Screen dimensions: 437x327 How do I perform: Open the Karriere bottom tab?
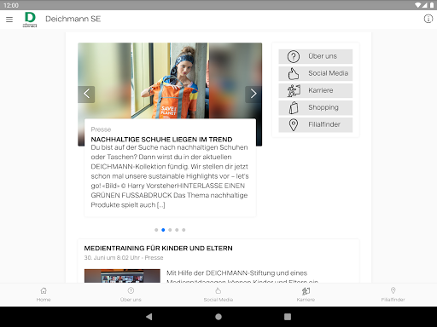[306, 295]
